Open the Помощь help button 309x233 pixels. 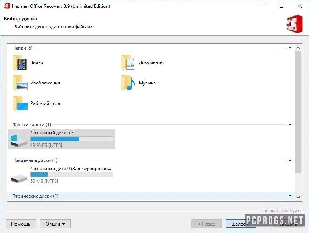[21, 224]
